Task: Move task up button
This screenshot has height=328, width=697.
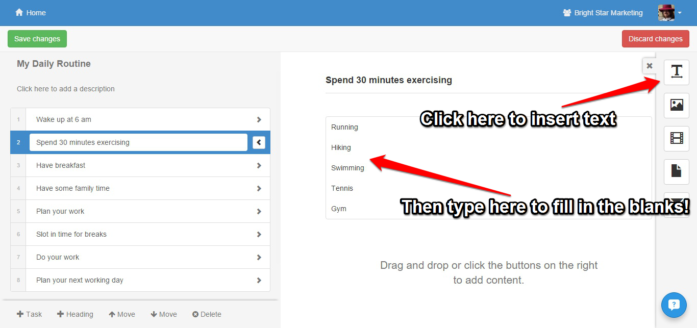Action: [122, 314]
